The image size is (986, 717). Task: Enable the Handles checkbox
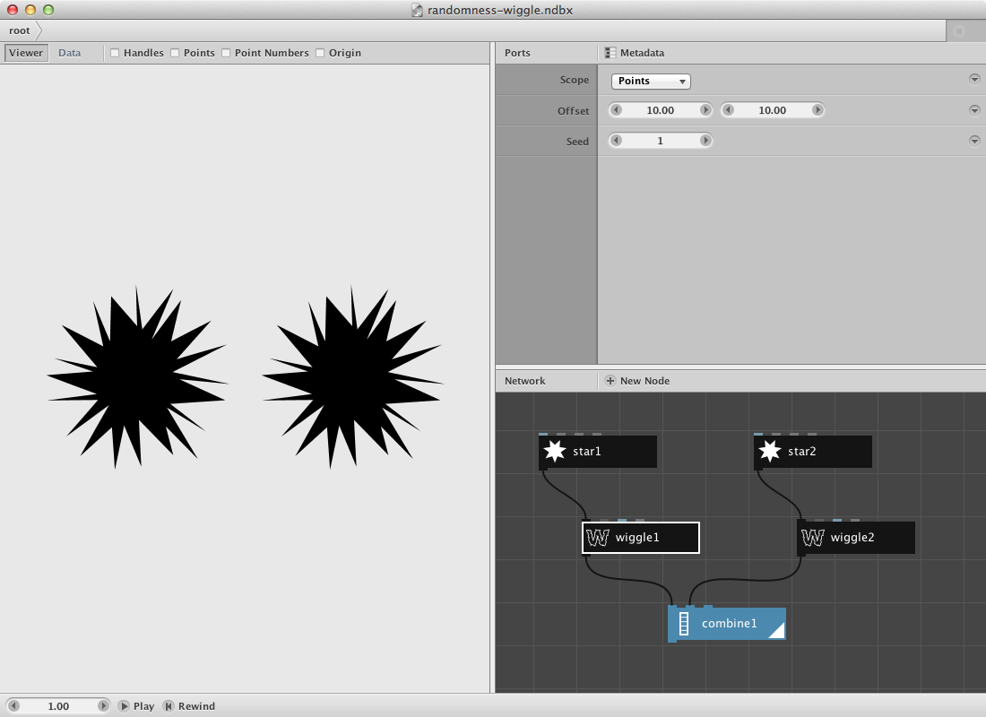coord(115,53)
